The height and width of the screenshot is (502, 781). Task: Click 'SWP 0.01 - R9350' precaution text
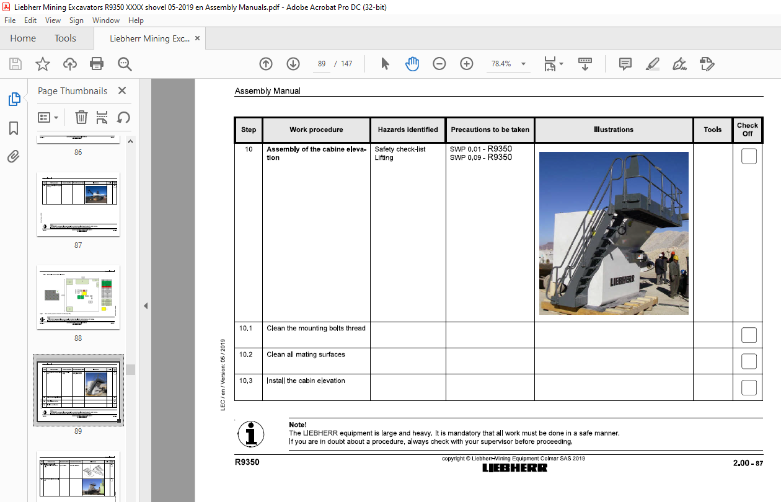click(x=481, y=149)
